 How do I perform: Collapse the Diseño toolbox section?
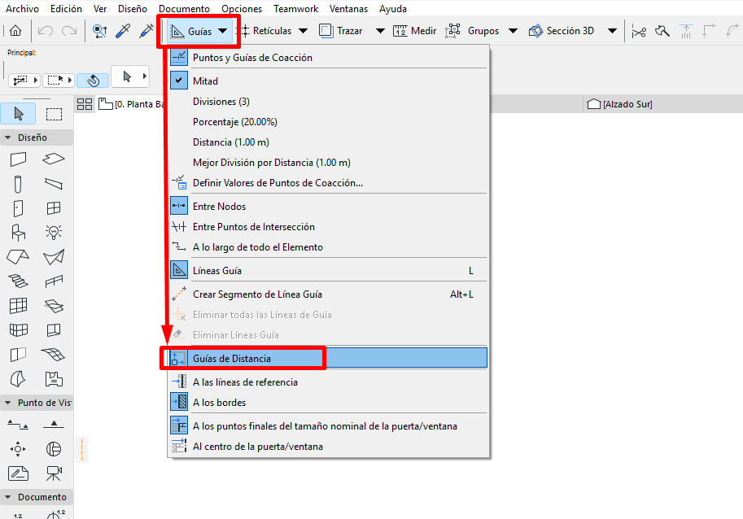click(7, 137)
